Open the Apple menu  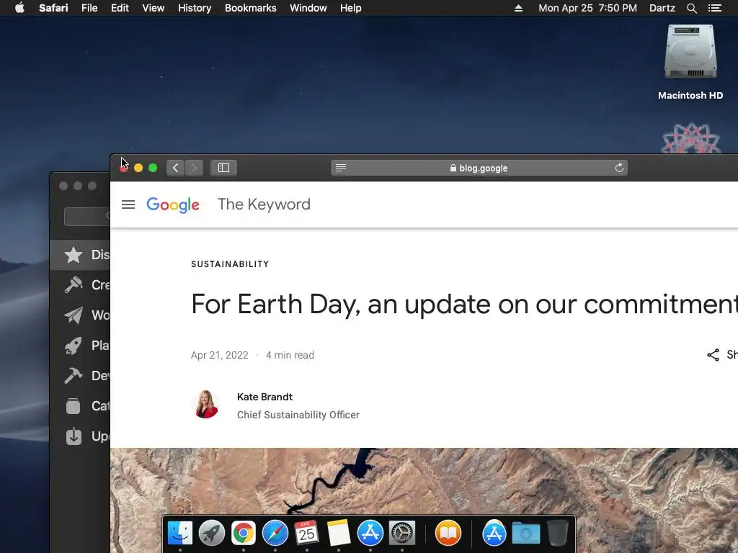click(x=19, y=8)
